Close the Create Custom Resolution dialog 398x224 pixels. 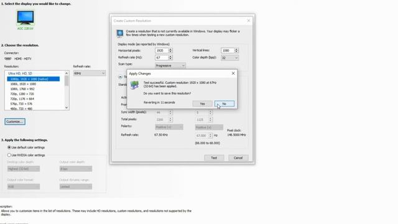pyautogui.click(x=249, y=21)
